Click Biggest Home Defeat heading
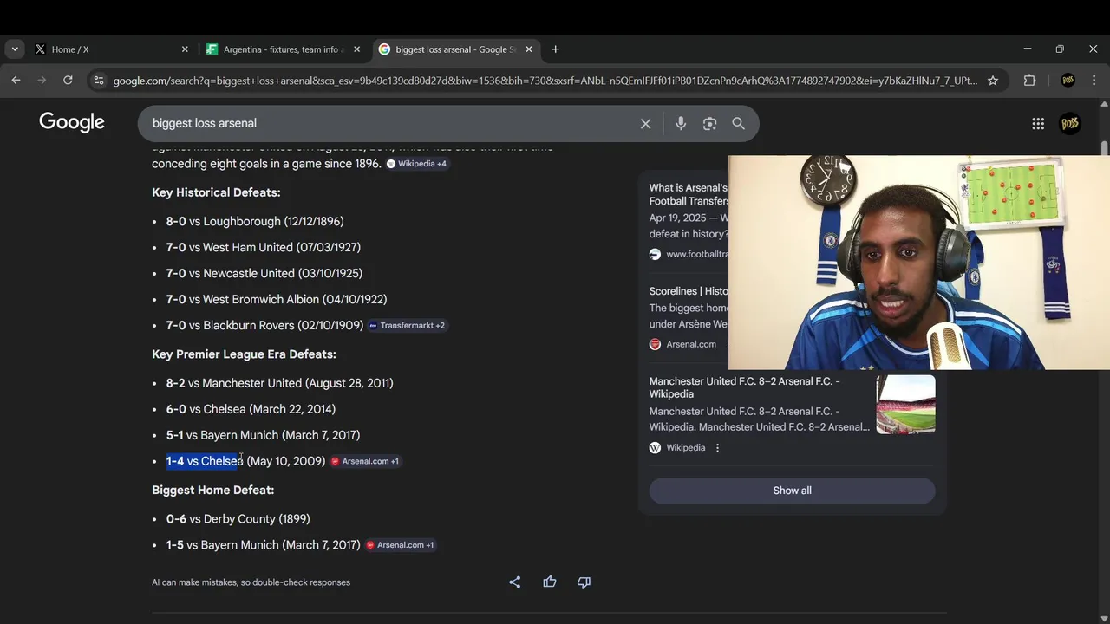 tap(212, 491)
